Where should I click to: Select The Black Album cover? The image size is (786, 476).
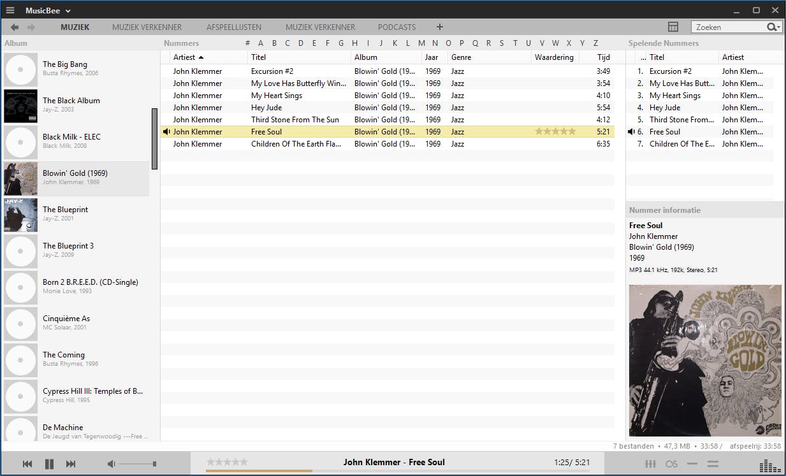point(20,106)
